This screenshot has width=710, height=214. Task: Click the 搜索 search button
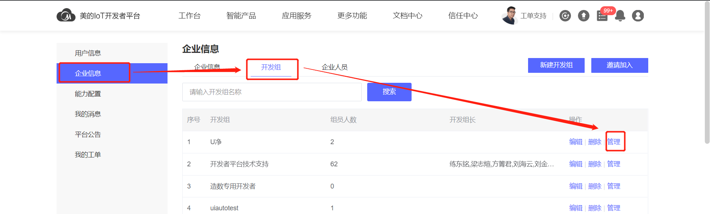pyautogui.click(x=389, y=92)
